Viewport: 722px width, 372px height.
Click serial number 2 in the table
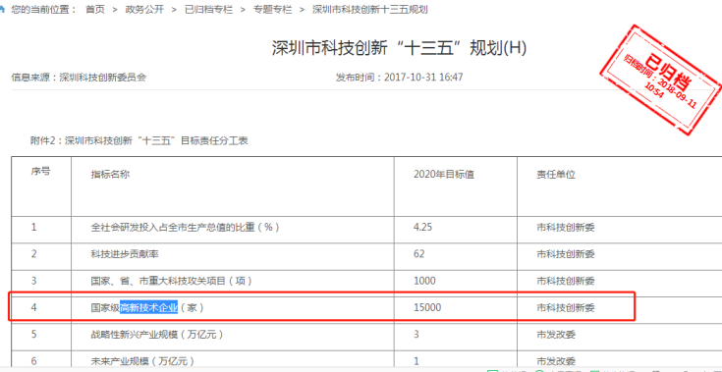33,254
